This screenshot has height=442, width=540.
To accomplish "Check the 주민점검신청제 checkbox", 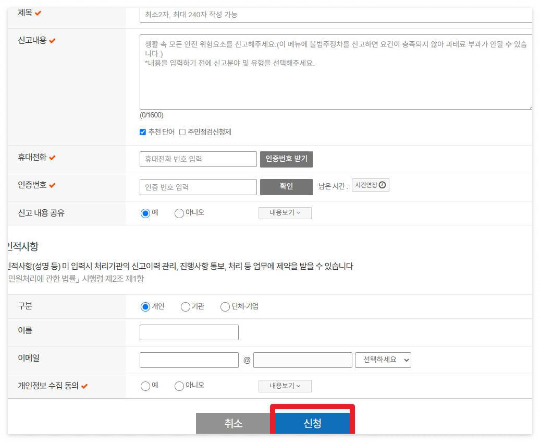I will tap(182, 132).
